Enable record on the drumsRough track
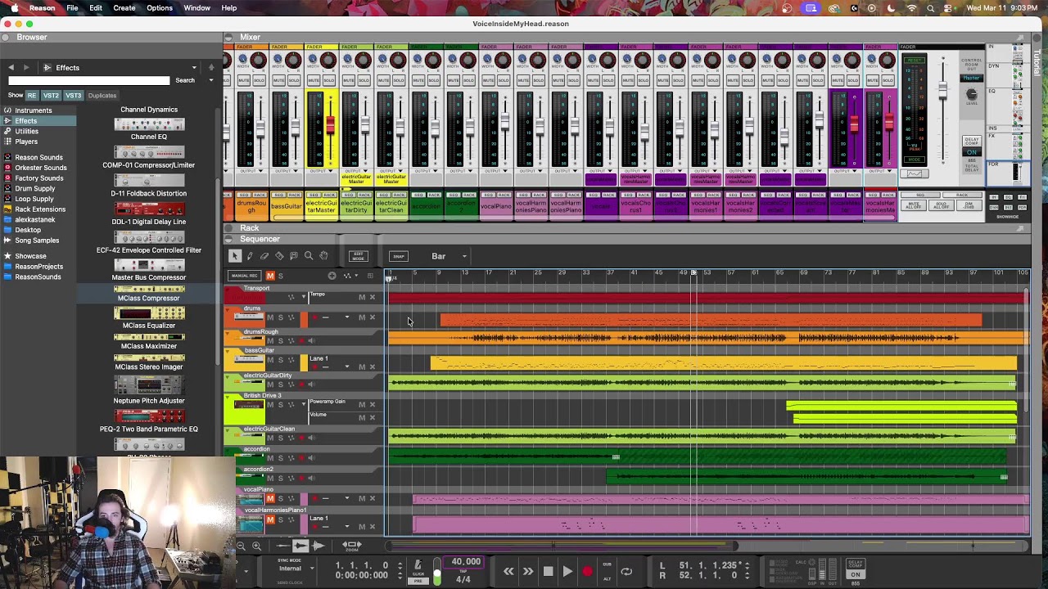 tap(300, 340)
